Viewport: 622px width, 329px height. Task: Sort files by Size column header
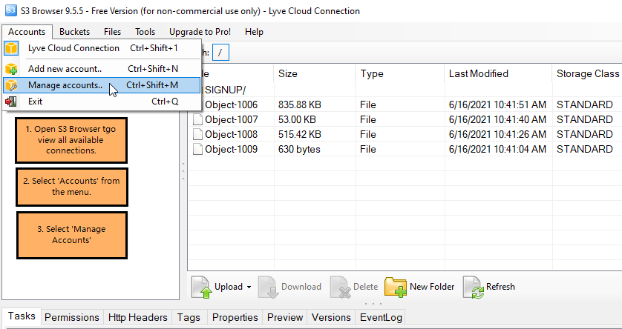288,74
